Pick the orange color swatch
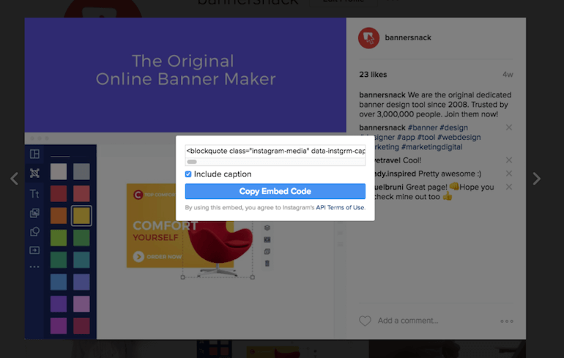This screenshot has height=358, width=564. click(59, 216)
